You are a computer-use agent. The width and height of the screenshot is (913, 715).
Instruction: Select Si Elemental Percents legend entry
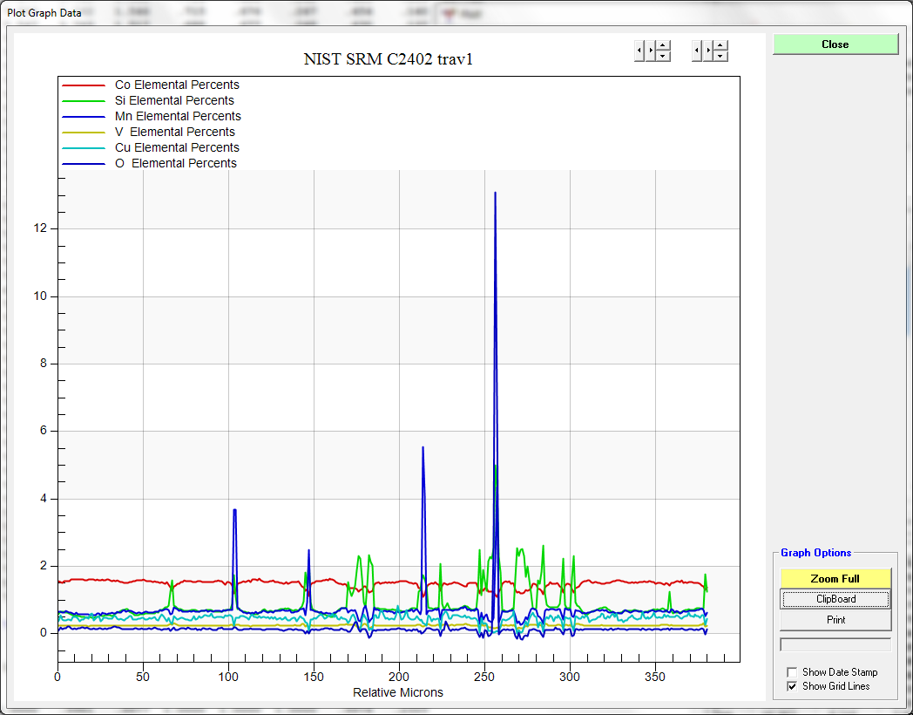pos(174,101)
